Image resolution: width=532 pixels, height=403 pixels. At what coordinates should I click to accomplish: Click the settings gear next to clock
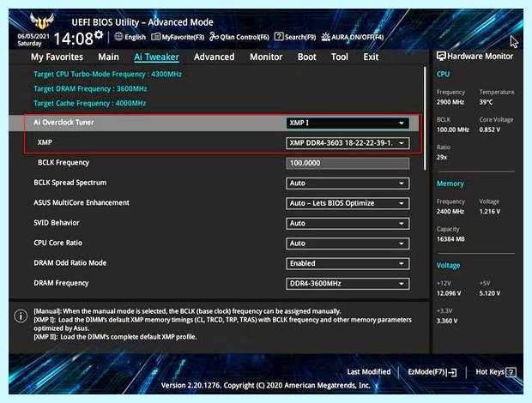(x=99, y=34)
